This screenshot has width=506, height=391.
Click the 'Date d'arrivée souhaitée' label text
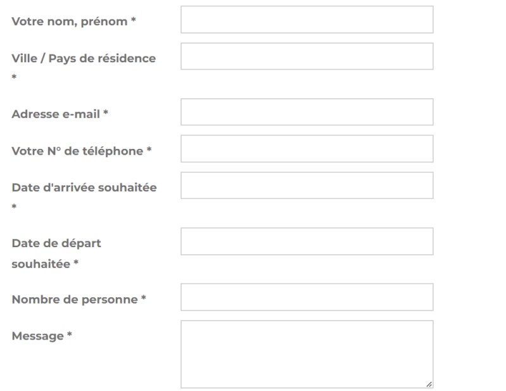click(x=84, y=188)
